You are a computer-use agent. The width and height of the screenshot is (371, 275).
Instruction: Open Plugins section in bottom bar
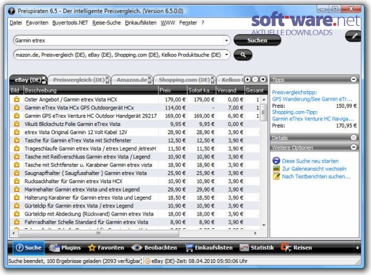coord(65,248)
